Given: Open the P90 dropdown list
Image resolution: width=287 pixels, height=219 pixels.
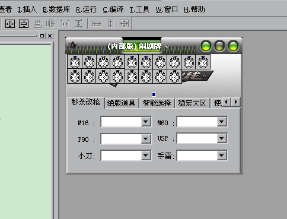Looking at the screenshot, I should [x=146, y=138].
